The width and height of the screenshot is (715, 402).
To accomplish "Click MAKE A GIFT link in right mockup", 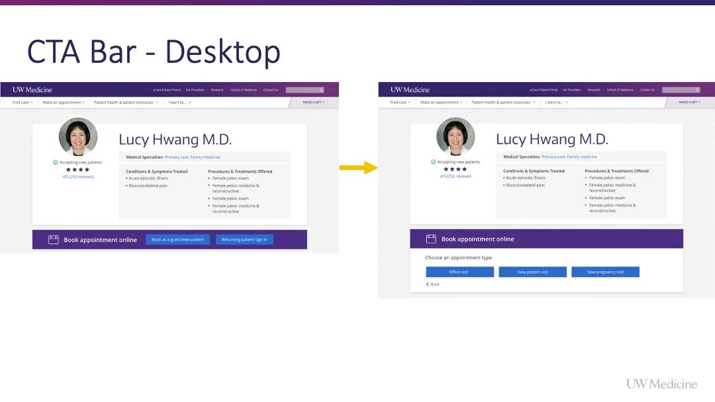I will [689, 102].
